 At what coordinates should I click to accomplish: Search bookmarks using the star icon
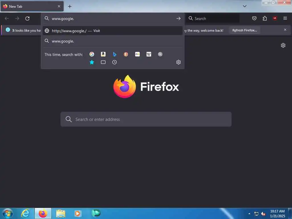(92, 62)
